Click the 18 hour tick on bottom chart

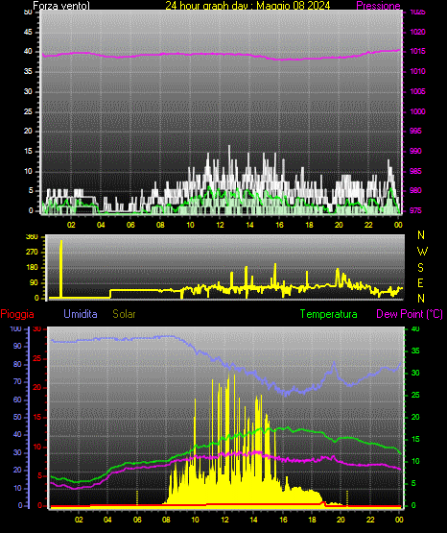[312, 520]
